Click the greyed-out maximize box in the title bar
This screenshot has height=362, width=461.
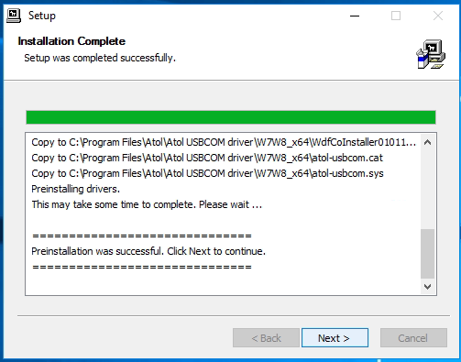click(x=396, y=16)
